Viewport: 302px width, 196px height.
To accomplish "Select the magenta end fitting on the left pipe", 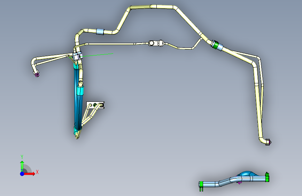I will (37, 75).
